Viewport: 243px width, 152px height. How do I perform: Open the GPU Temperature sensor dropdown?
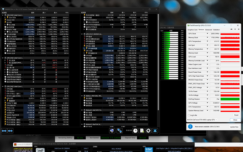coord(207,41)
